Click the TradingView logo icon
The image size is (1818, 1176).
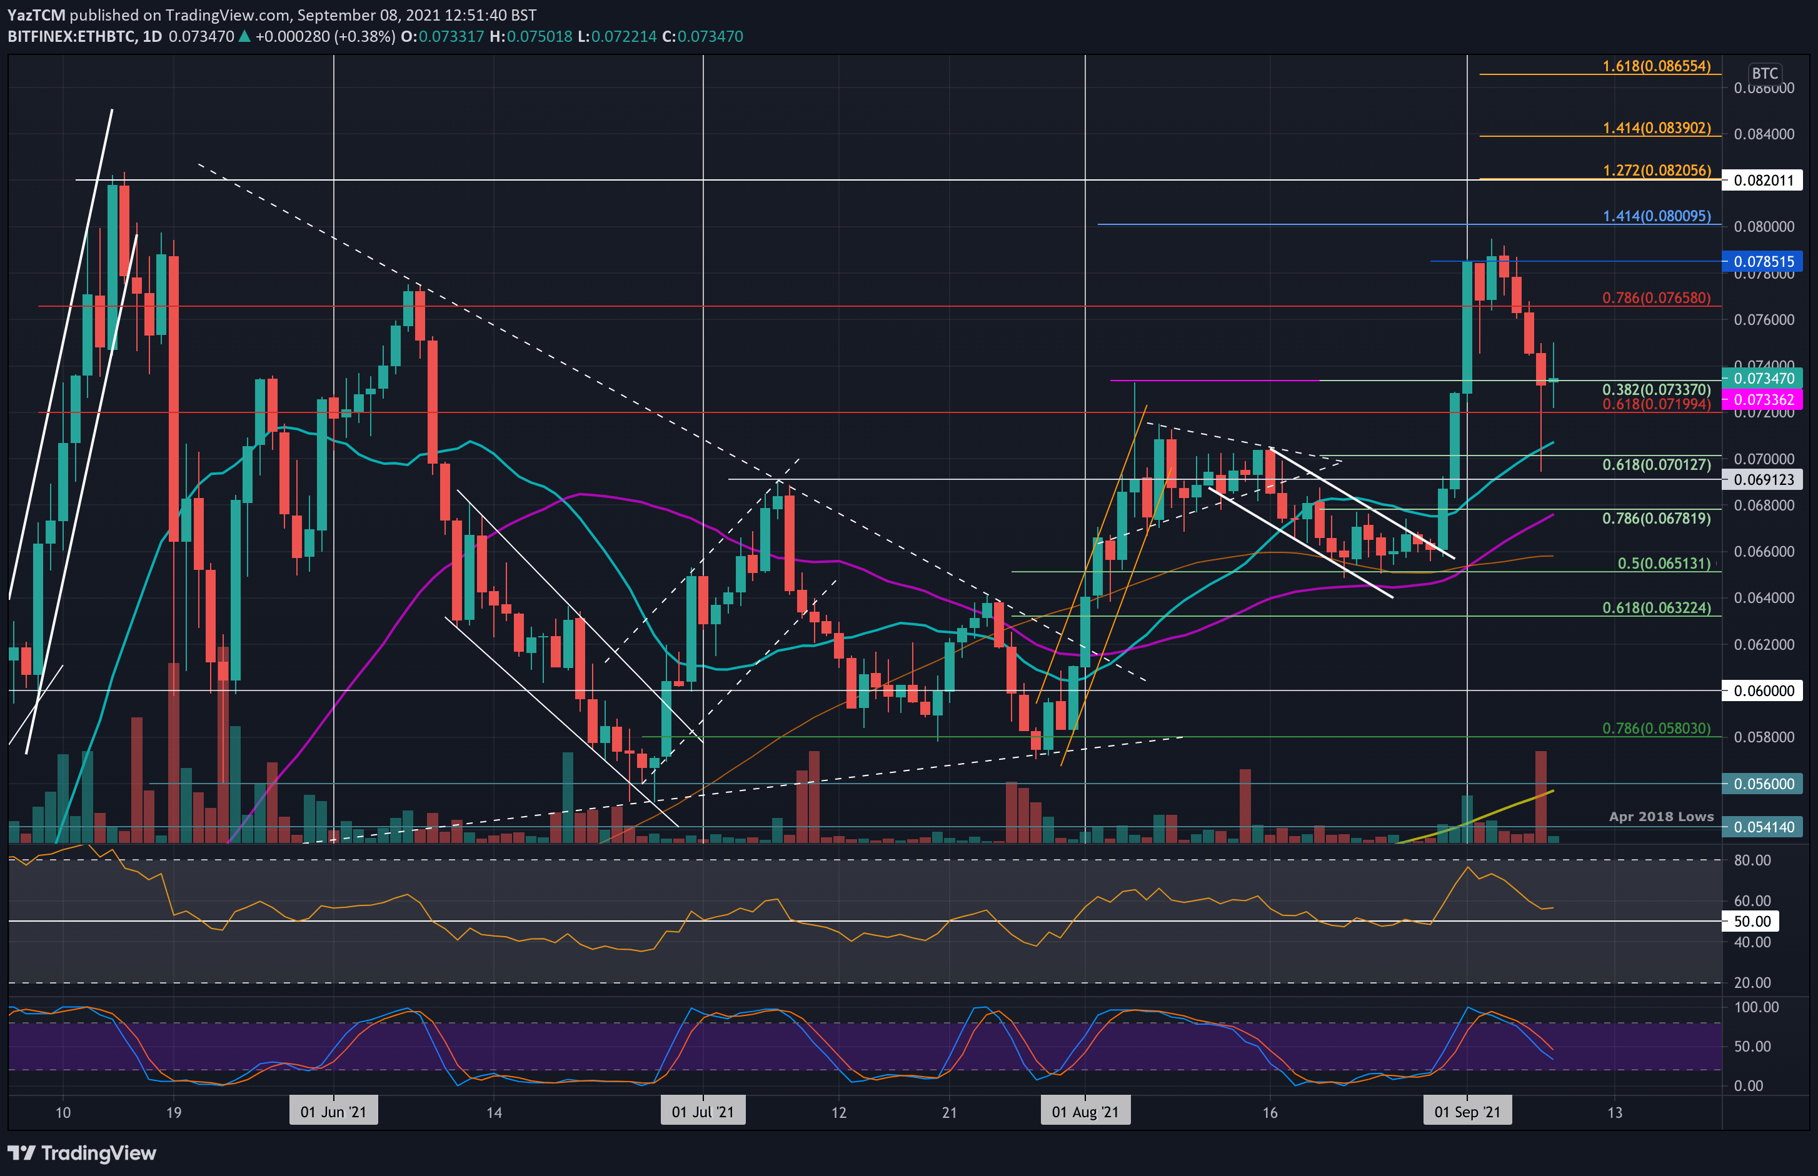pyautogui.click(x=21, y=1153)
